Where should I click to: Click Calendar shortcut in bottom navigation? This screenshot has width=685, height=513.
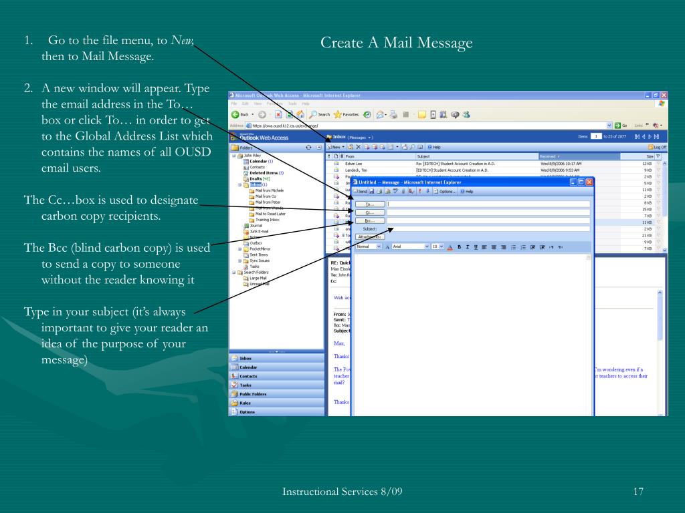click(x=276, y=367)
